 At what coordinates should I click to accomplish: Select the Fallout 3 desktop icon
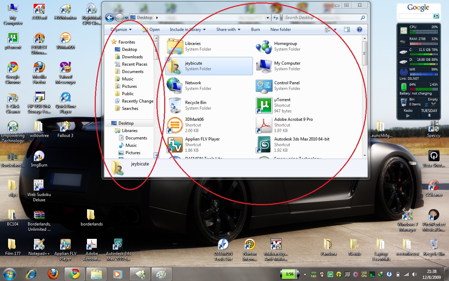pos(65,129)
